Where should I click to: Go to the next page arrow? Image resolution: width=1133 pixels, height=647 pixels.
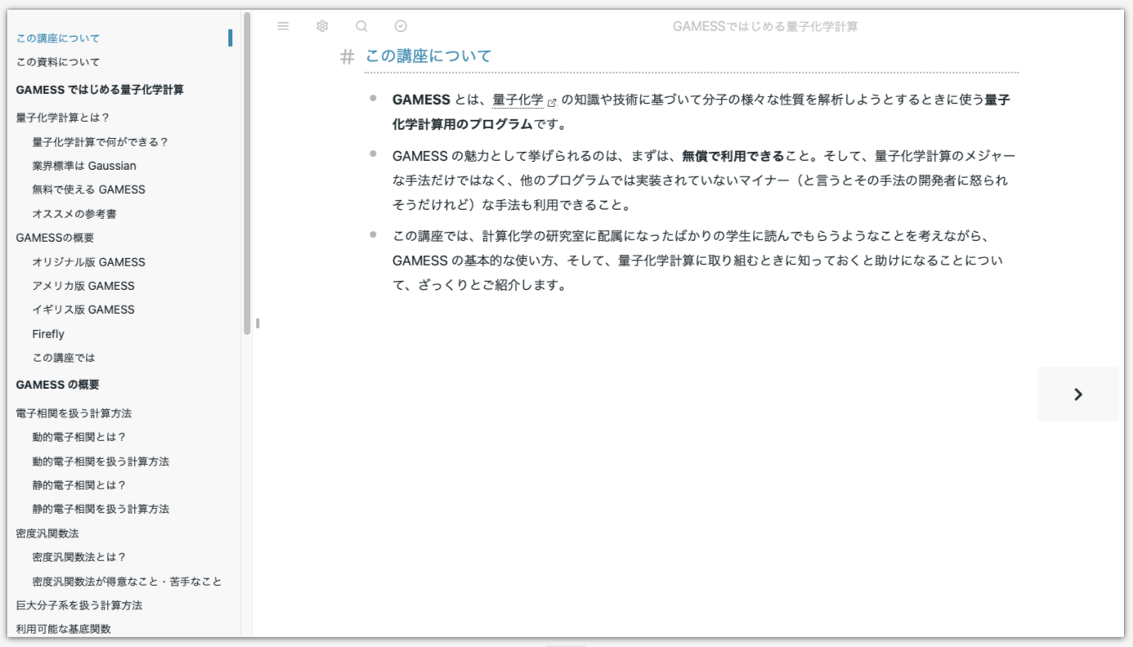click(1078, 395)
